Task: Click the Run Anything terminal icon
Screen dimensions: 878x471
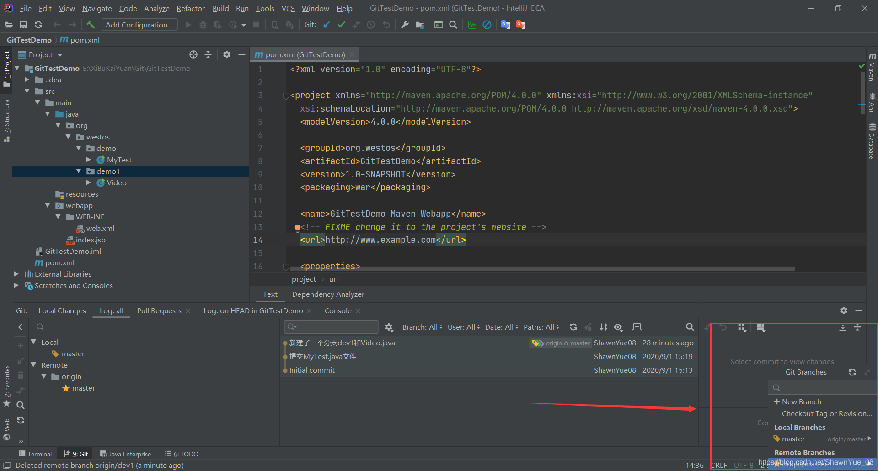Action: pos(439,25)
